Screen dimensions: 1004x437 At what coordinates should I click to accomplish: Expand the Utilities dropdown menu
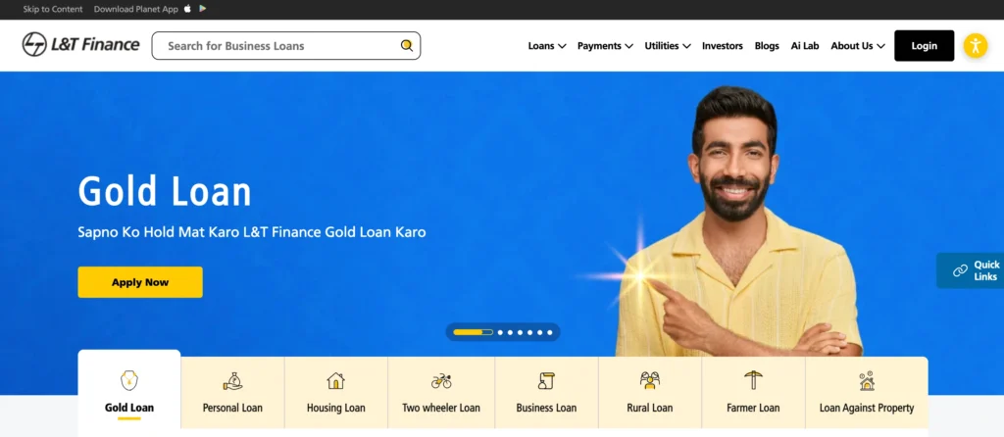tap(667, 46)
